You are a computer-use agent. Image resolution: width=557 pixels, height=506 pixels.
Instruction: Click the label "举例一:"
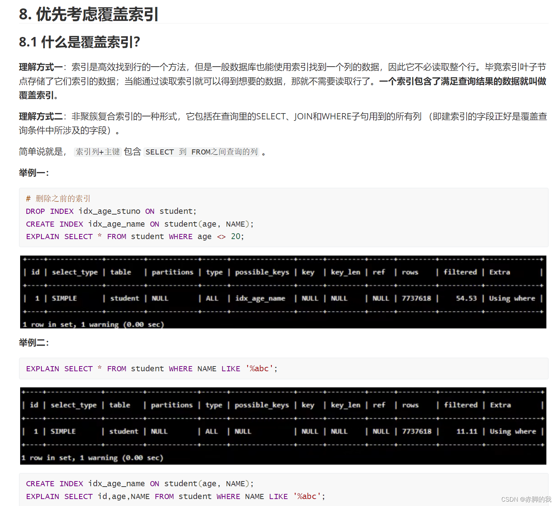point(34,173)
